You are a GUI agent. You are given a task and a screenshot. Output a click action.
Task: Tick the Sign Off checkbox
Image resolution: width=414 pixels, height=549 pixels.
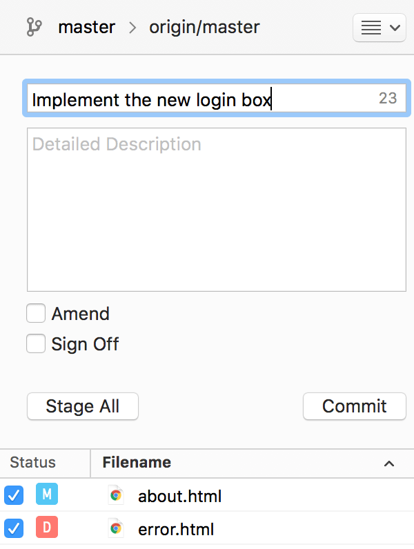pos(36,343)
